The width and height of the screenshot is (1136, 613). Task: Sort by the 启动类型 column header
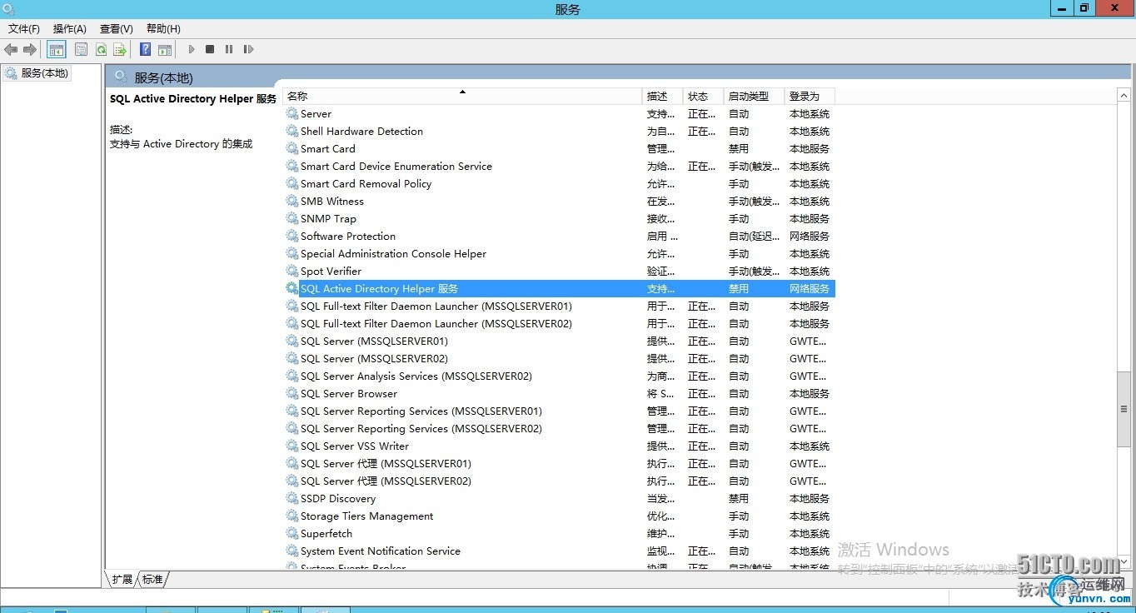[755, 97]
